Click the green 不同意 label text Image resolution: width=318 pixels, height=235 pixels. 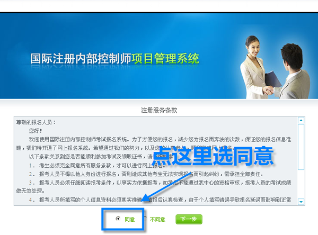coord(157,220)
